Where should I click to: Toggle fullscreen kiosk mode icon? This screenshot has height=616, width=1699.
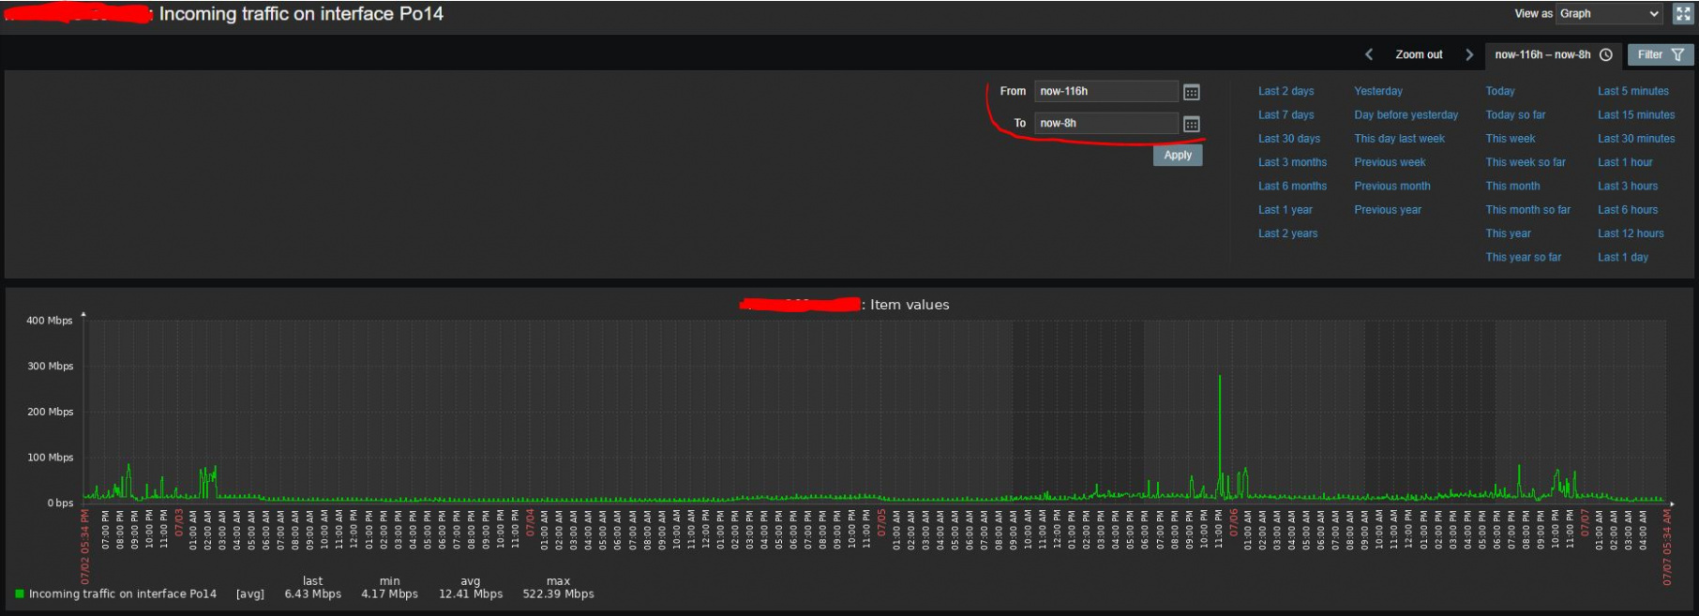click(x=1683, y=13)
